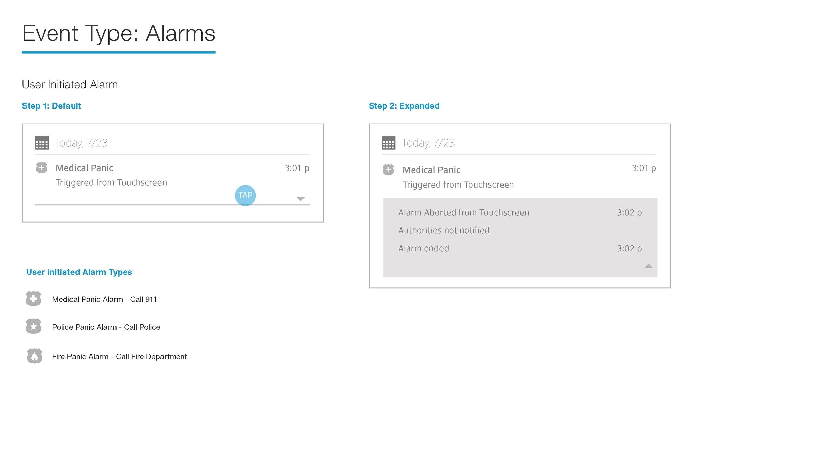Screen dimensions: 838x475
Task: Click 'Today, 7/23' date header in Expanded panel
Action: 428,143
